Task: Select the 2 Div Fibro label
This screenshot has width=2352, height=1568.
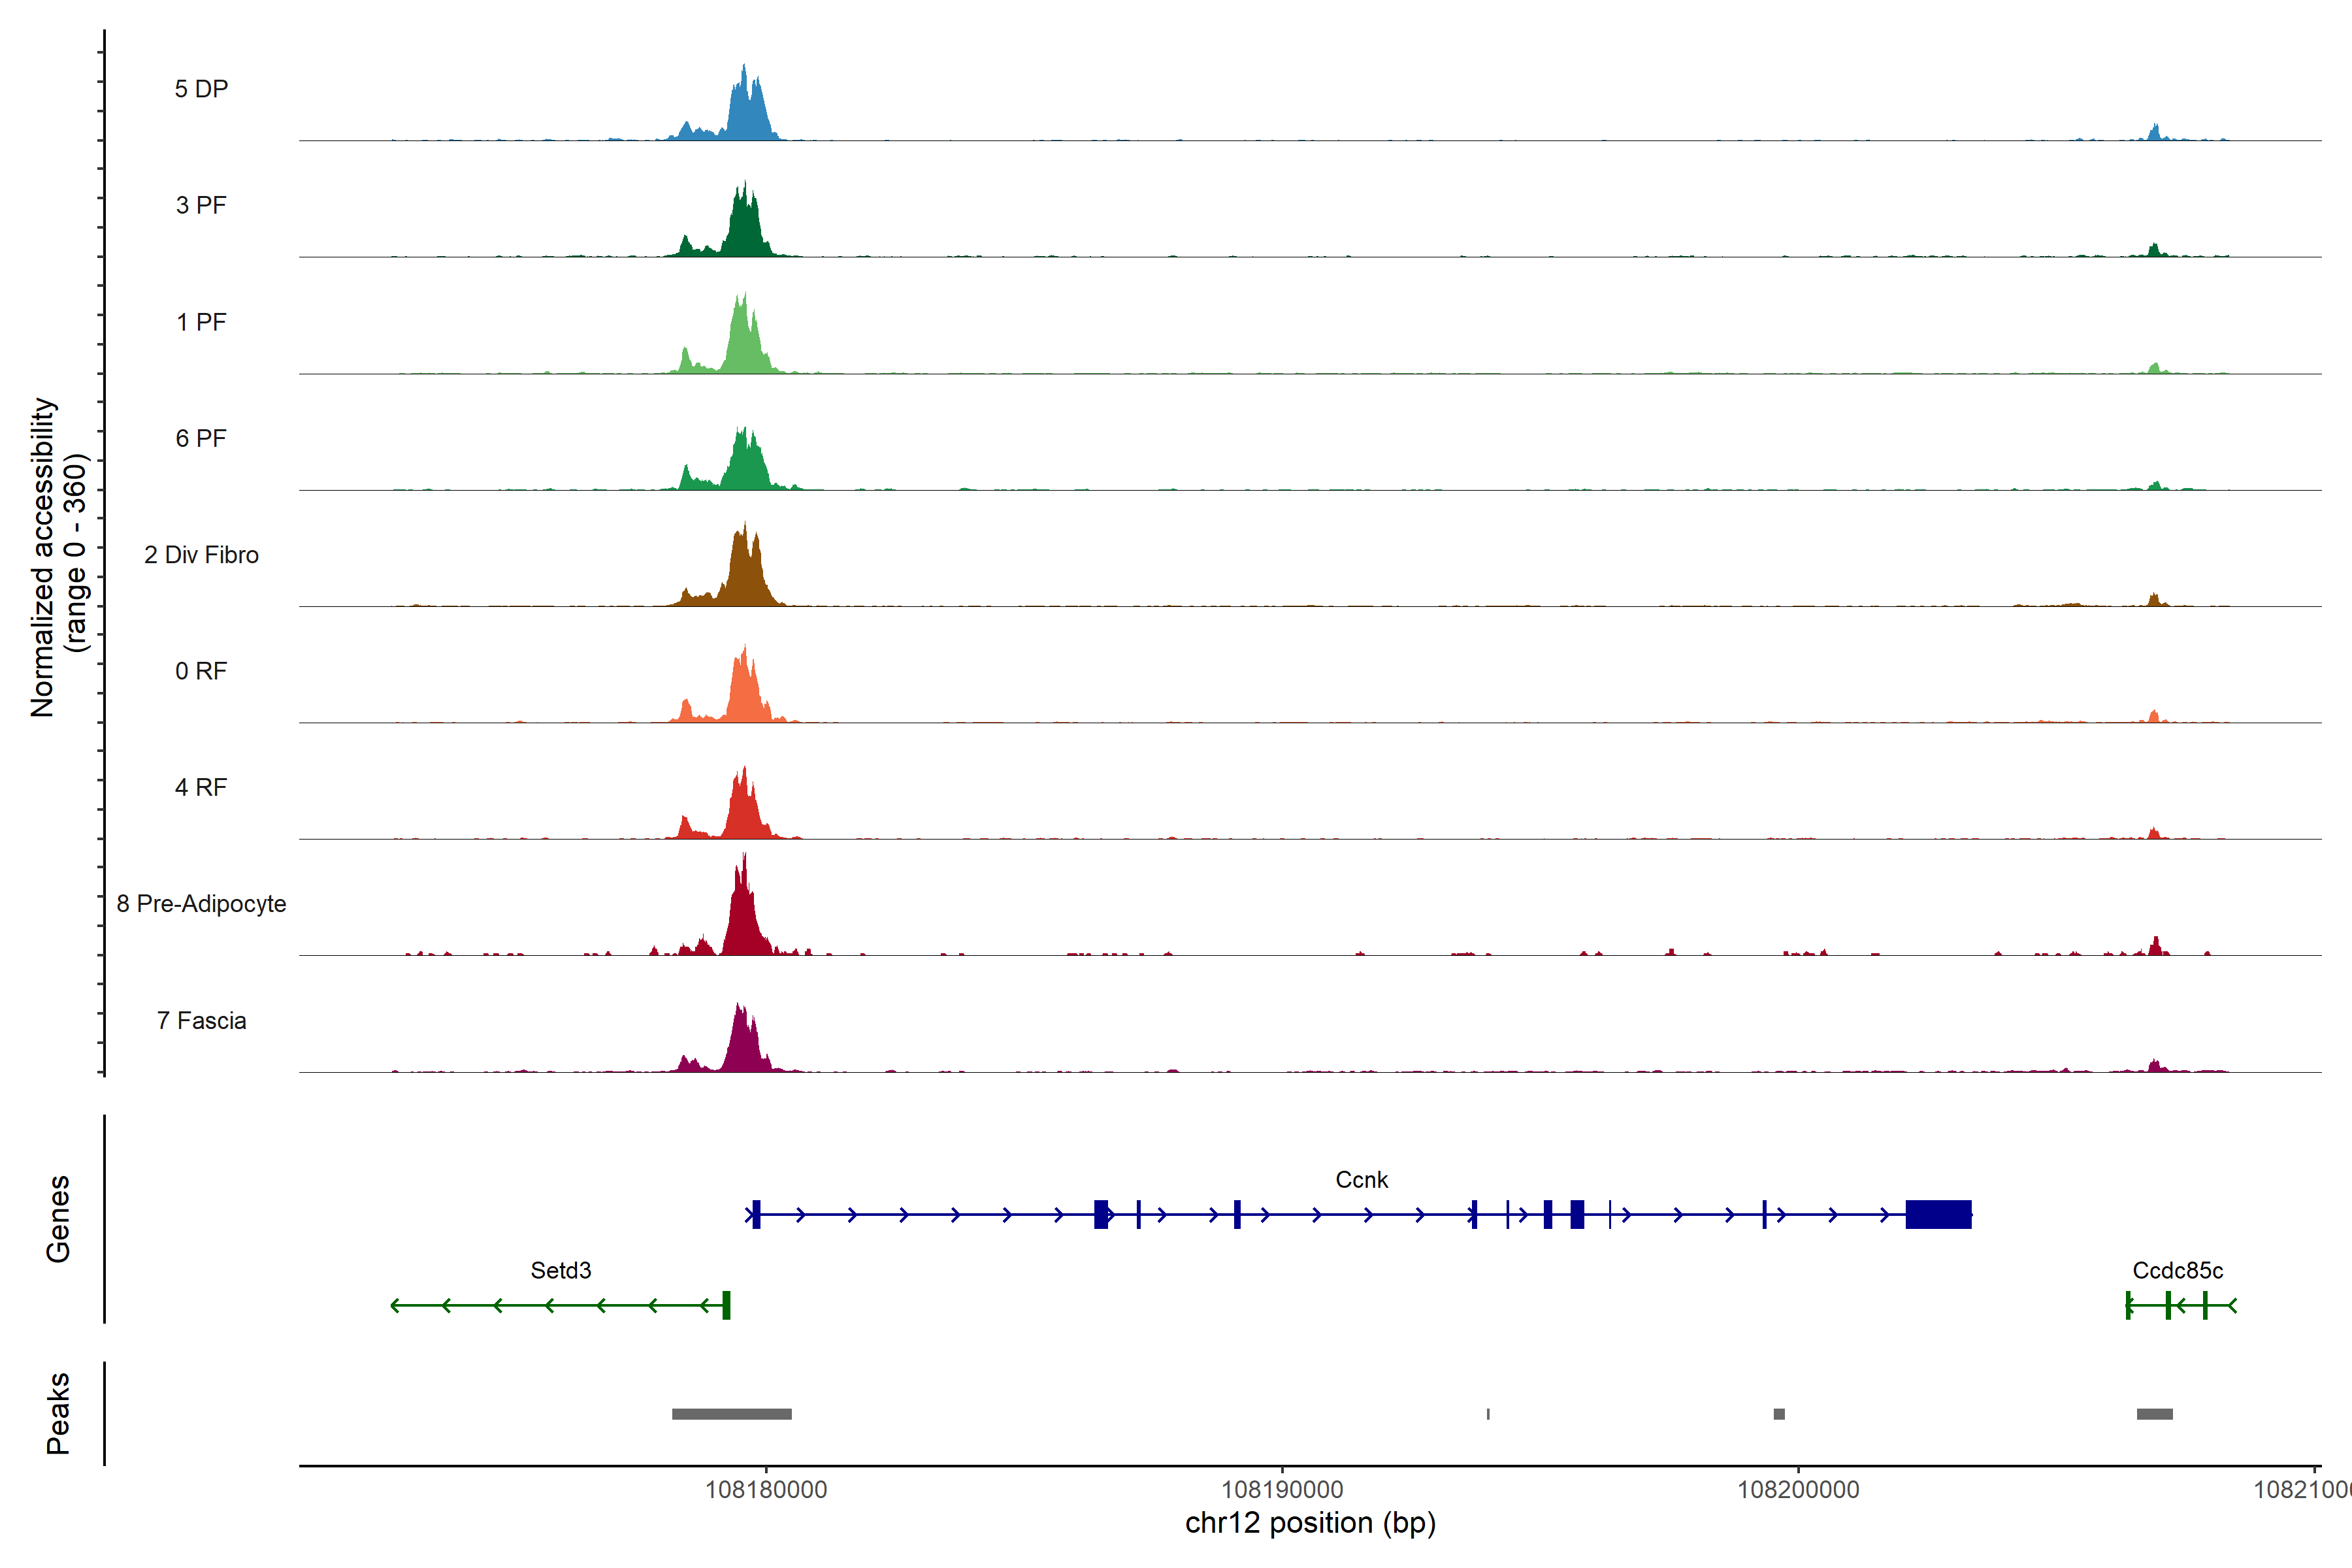Action: [x=201, y=555]
